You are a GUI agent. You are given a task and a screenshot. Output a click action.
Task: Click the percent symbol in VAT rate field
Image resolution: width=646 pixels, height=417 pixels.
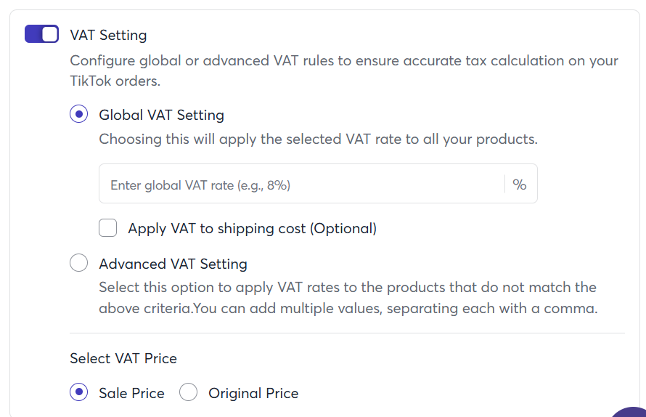[520, 185]
